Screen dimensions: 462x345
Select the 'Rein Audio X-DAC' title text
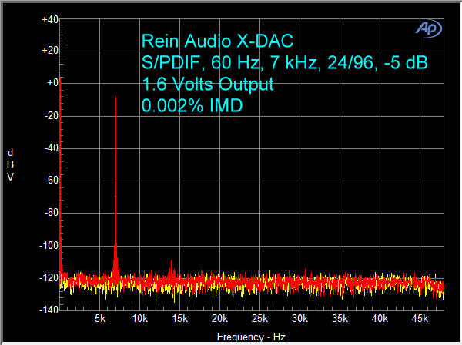[217, 42]
